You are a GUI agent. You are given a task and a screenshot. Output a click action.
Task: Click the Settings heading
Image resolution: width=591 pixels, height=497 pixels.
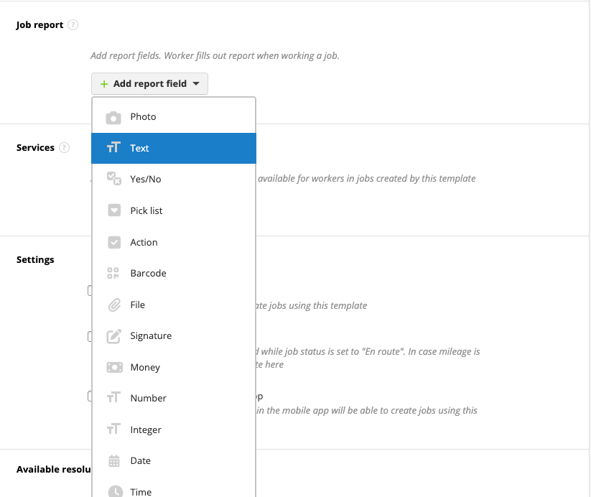tap(35, 260)
